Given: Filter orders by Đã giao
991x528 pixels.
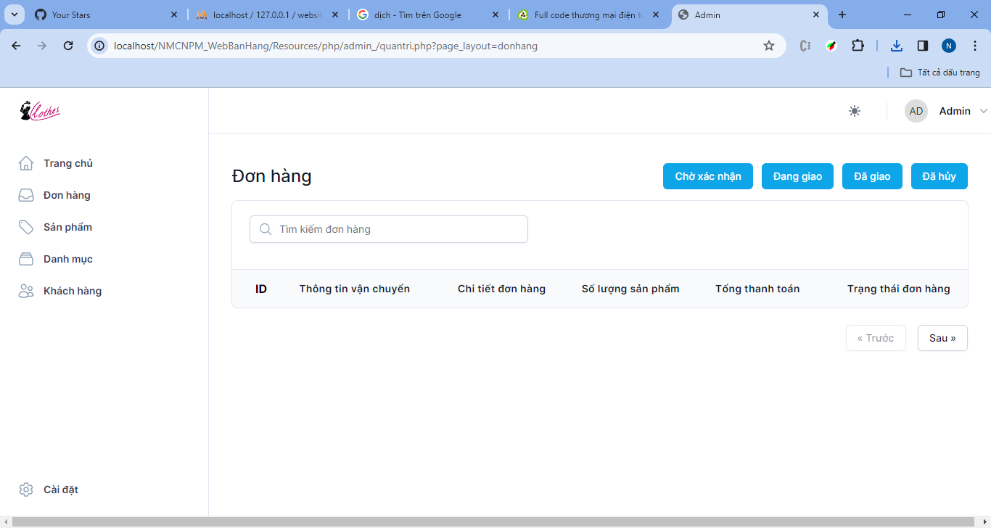Looking at the screenshot, I should (x=872, y=176).
